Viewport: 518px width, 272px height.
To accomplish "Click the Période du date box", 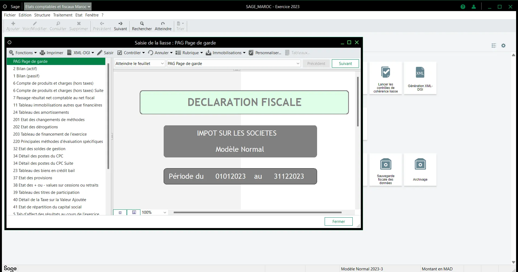I will click(240, 176).
